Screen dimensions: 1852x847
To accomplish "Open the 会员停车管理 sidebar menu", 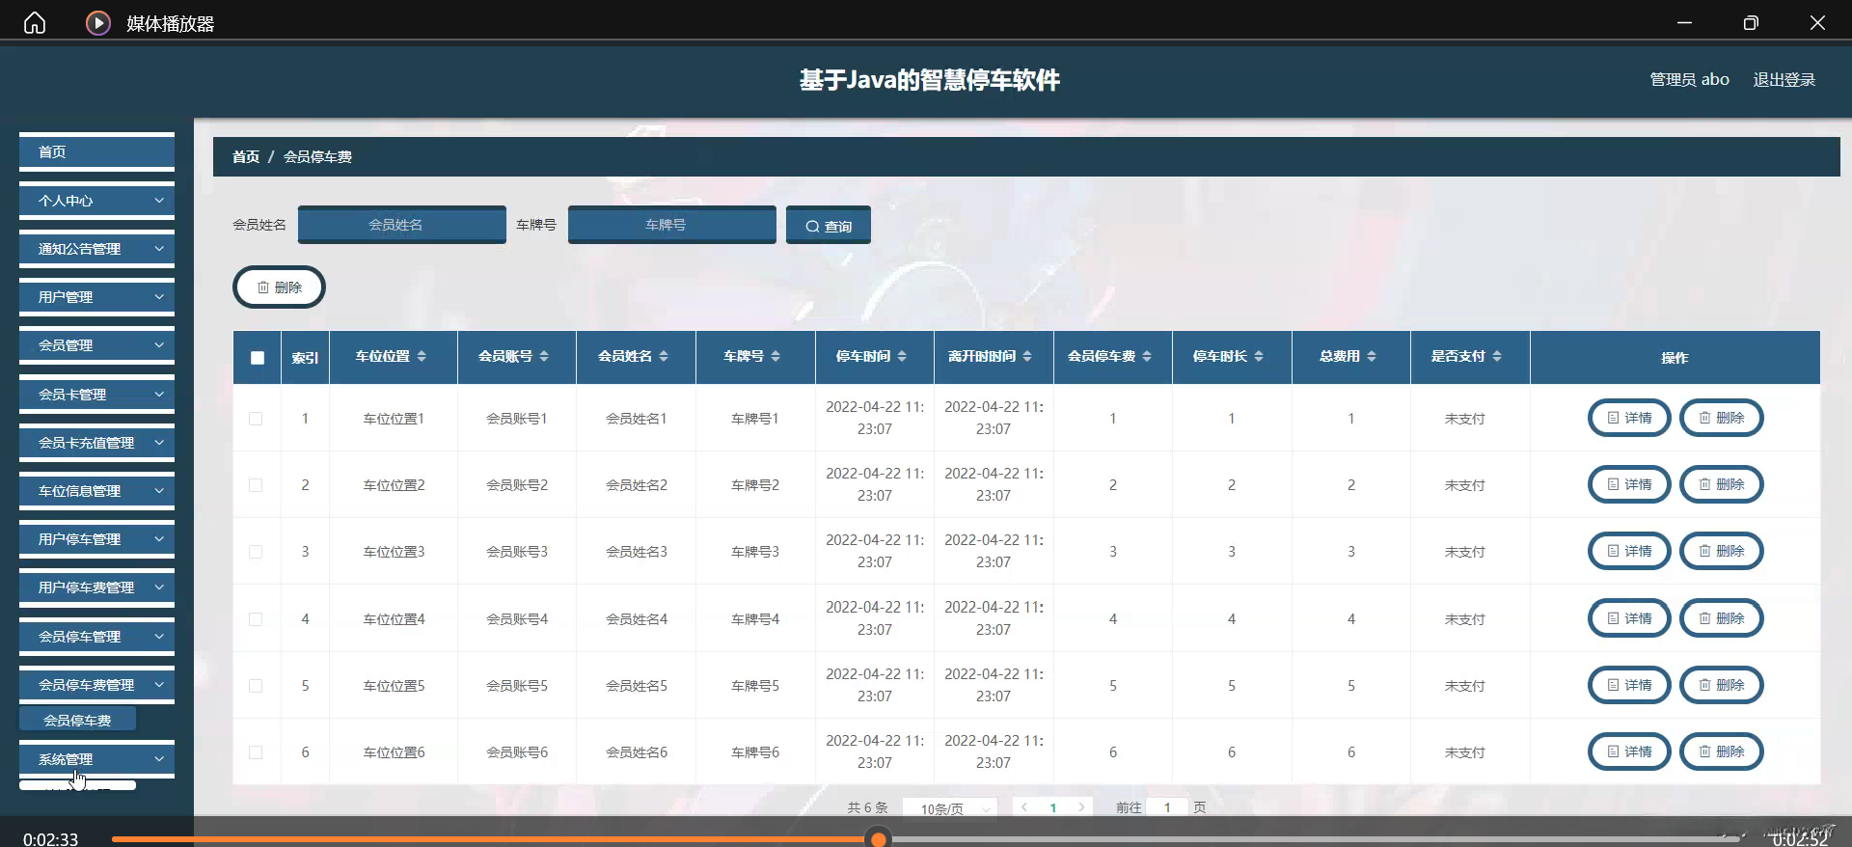I will (x=96, y=637).
